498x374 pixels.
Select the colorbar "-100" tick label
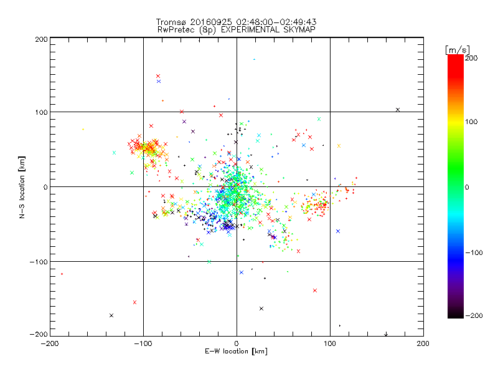tap(474, 253)
